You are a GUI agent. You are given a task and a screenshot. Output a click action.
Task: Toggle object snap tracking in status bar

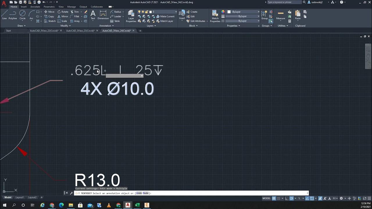(307, 199)
